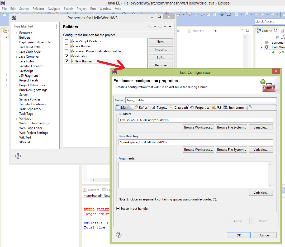Check Faceted Project Validation Builder
Image resolution: width=285 pixels, height=247 pixels.
(x=67, y=51)
